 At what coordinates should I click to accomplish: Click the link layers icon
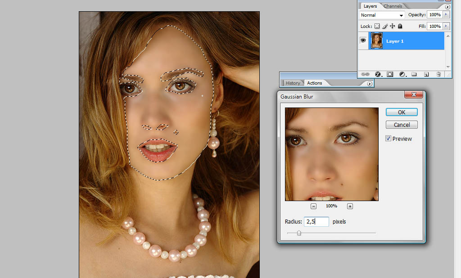(366, 74)
